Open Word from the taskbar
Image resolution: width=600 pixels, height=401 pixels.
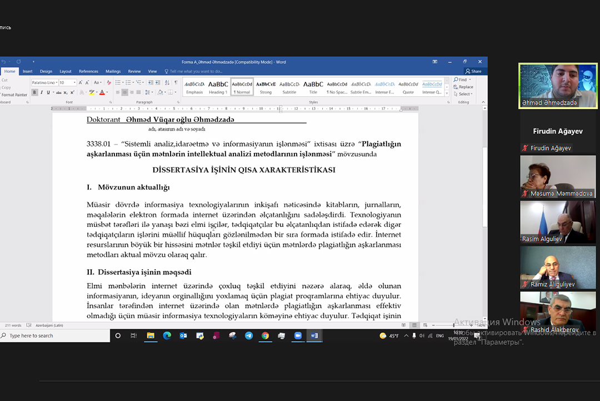point(315,335)
